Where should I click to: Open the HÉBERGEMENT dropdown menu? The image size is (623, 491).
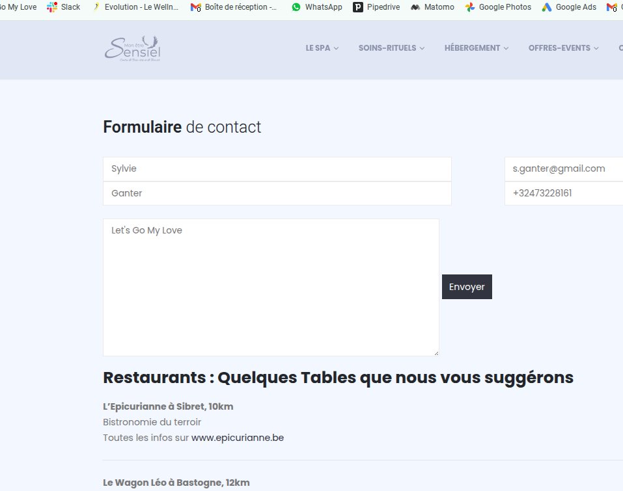point(477,48)
